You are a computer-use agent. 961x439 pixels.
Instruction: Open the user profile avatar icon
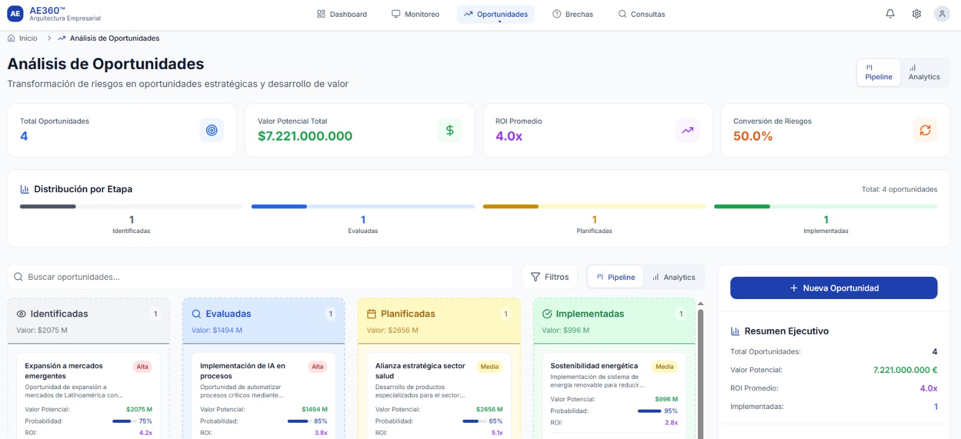(942, 14)
